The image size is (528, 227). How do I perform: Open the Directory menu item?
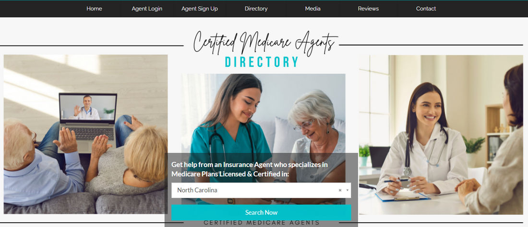256,9
